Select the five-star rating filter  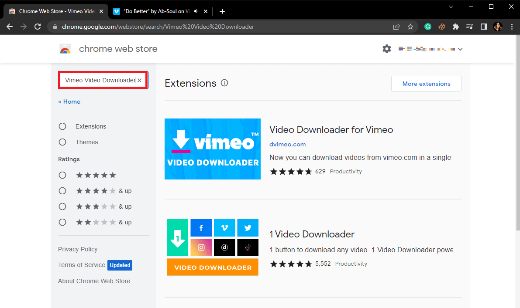(x=62, y=175)
